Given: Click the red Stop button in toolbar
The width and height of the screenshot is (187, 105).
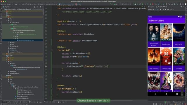Looking at the screenshot, I should click(153, 4).
